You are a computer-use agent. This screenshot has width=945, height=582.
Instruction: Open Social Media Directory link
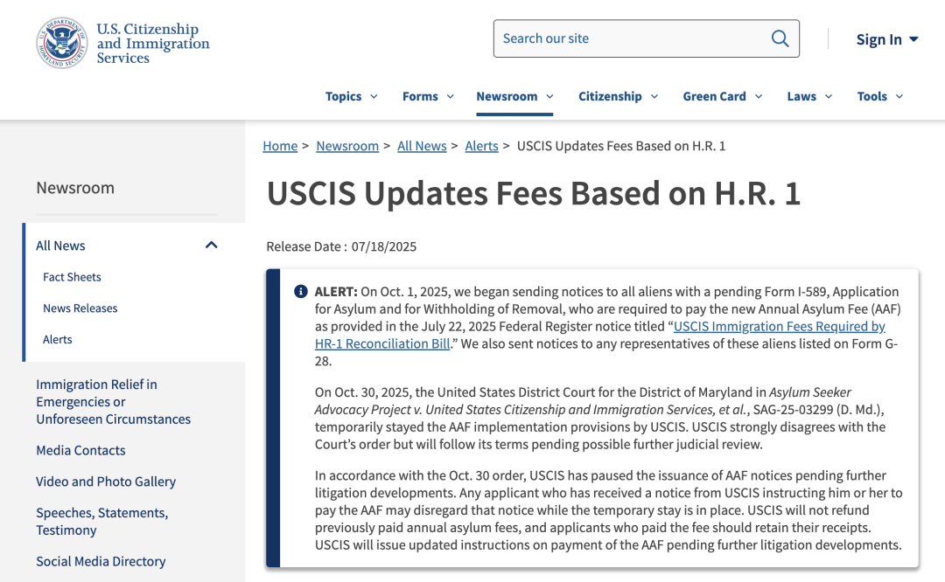coord(101,561)
